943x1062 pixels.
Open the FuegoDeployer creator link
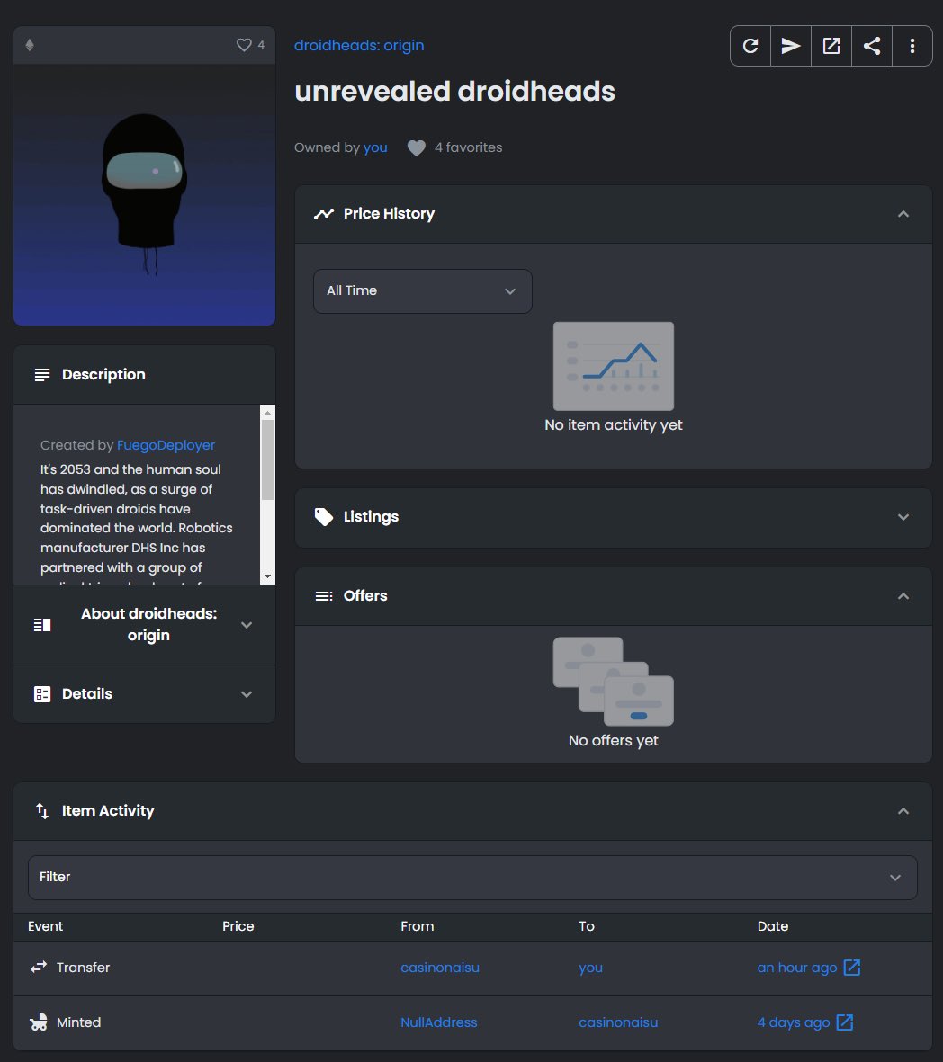(166, 445)
